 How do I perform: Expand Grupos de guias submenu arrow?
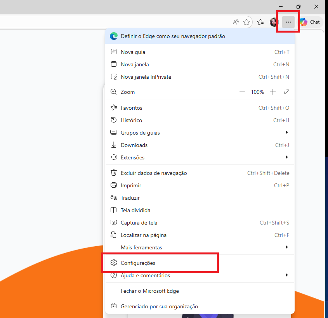(287, 133)
